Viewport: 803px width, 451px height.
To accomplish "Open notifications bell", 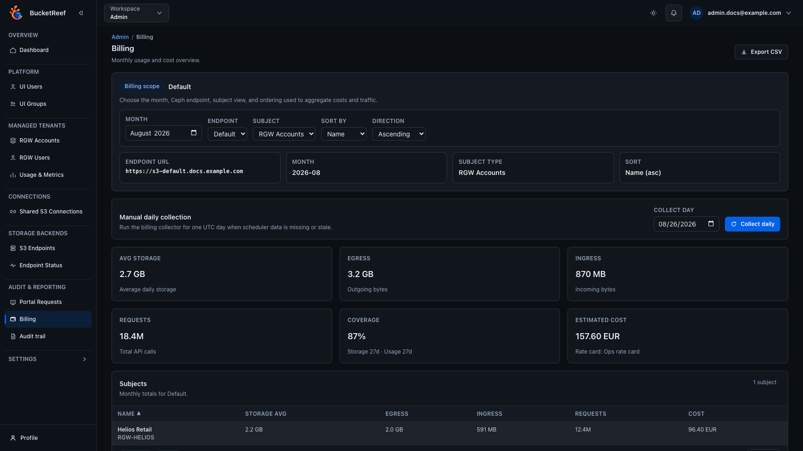I will (x=674, y=13).
